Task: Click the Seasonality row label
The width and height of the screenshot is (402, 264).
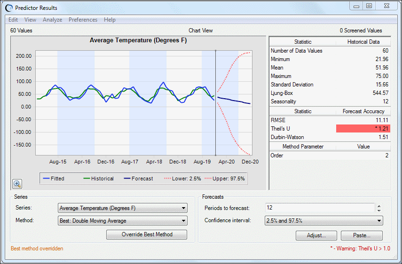Action: [x=284, y=101]
